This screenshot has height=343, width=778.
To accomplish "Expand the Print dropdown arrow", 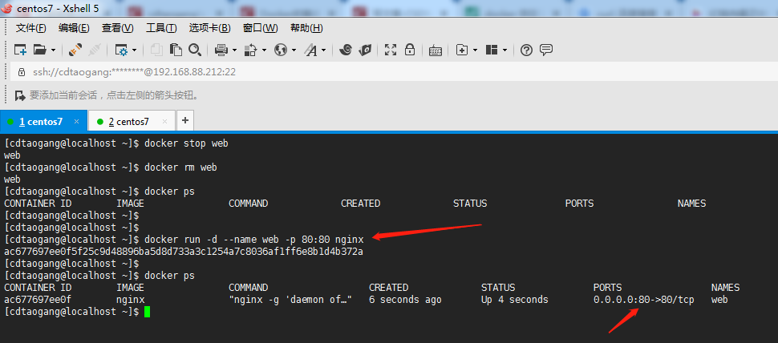I will pos(234,50).
